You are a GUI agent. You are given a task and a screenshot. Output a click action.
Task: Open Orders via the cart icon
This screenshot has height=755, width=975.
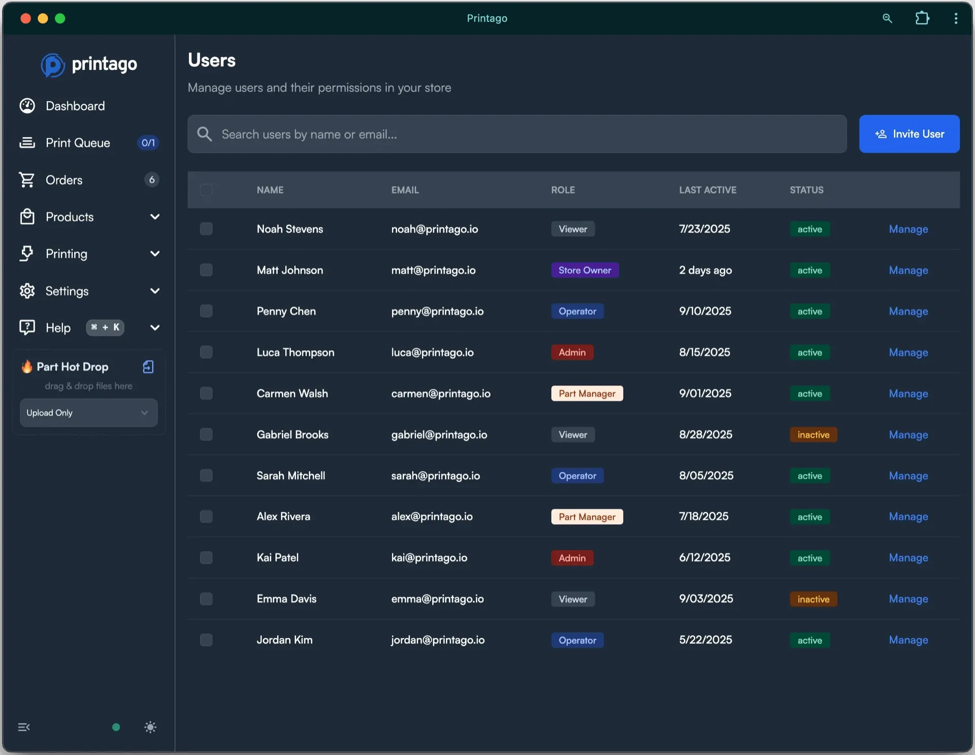[27, 180]
